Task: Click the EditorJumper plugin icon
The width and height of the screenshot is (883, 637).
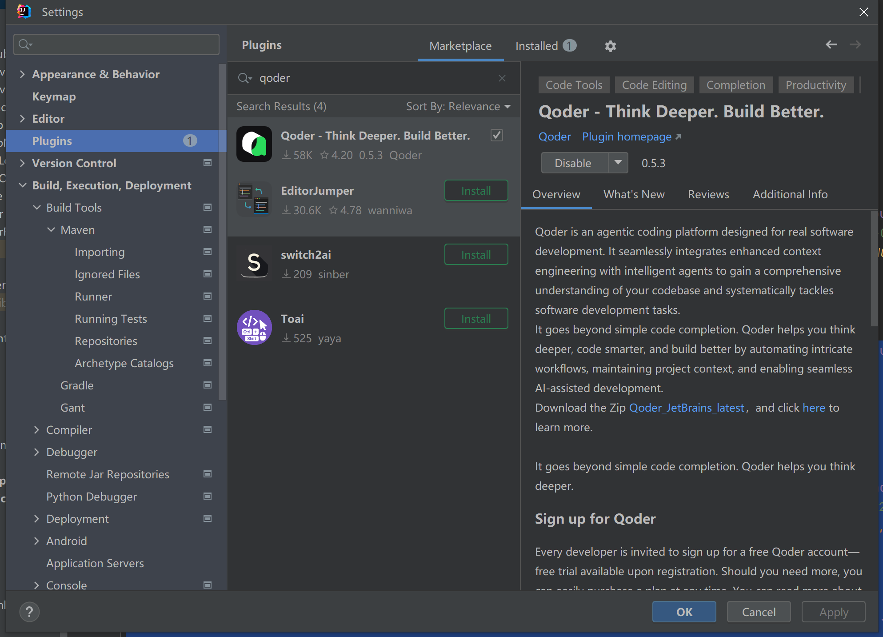Action: tap(254, 199)
